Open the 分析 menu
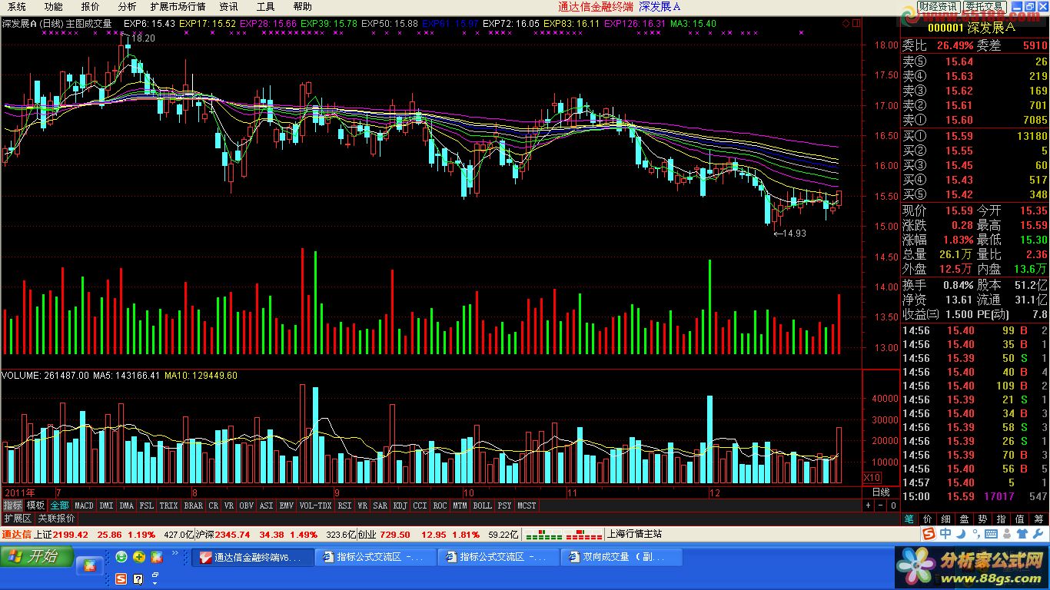 [x=127, y=6]
